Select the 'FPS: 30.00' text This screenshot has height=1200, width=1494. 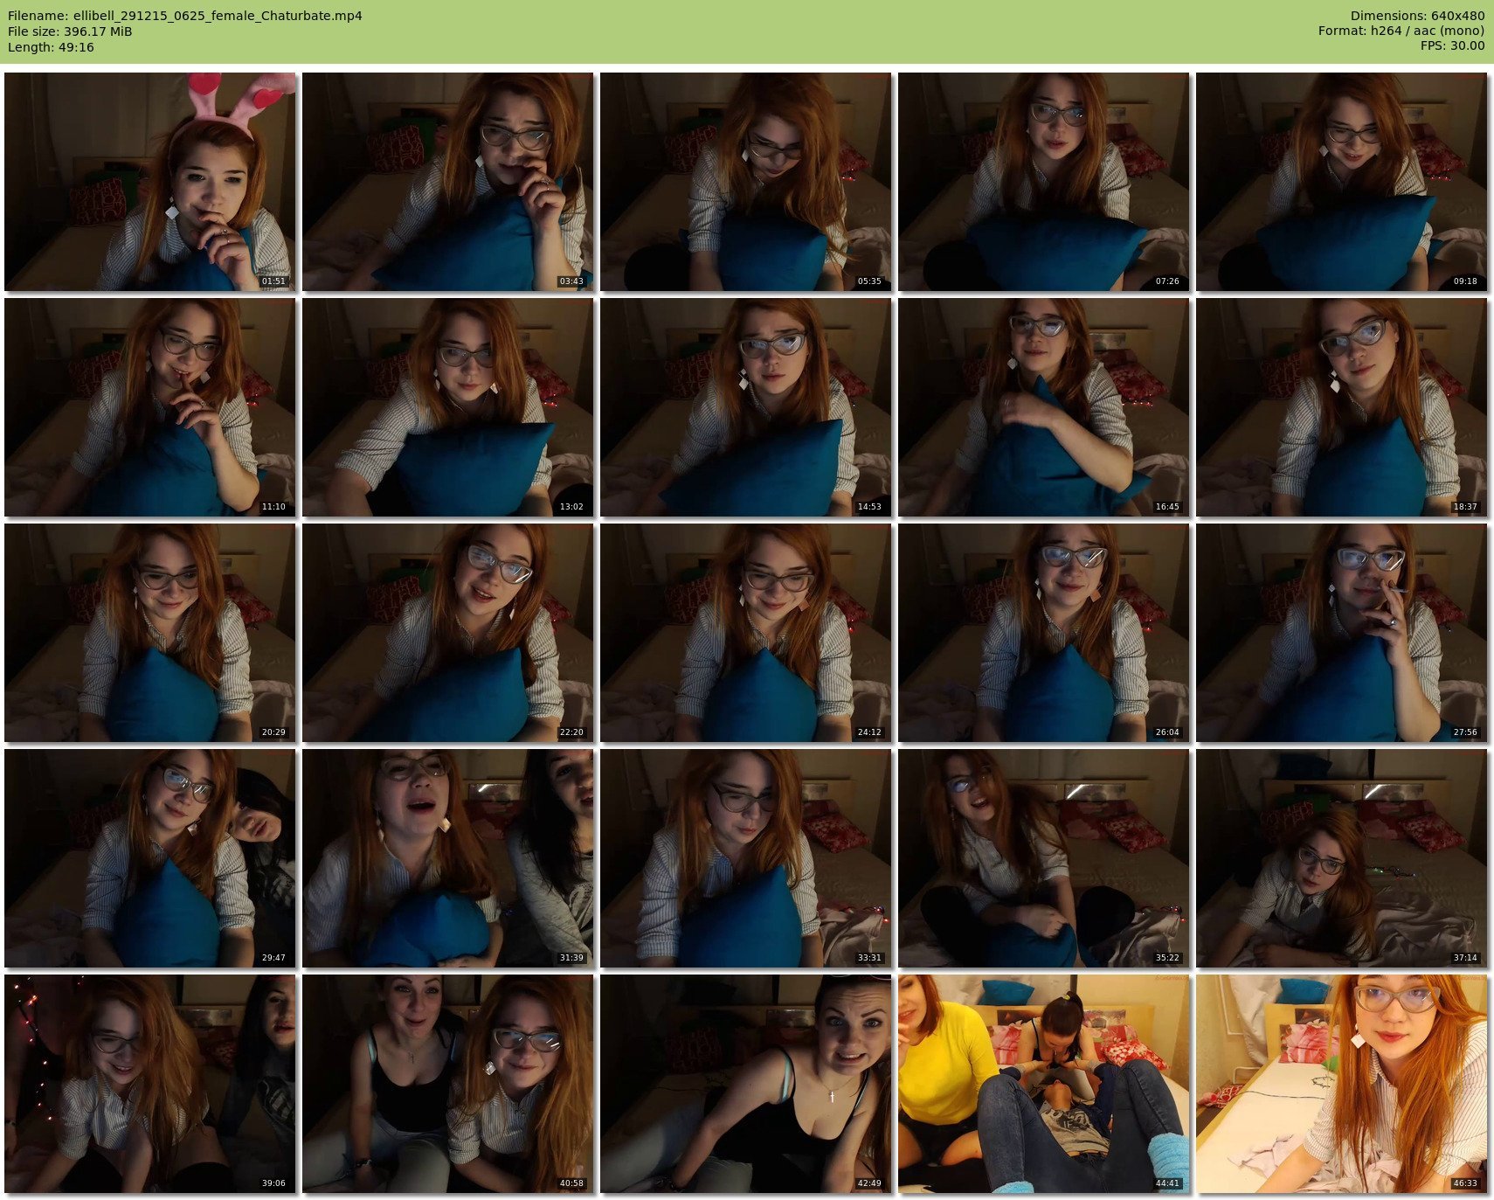1452,46
